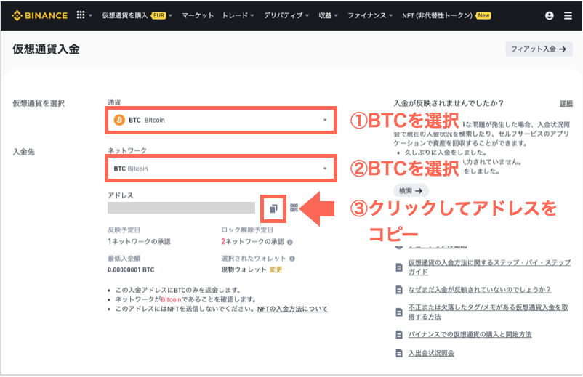The image size is (583, 377).
Task: Open the user account profile icon
Action: pos(549,15)
